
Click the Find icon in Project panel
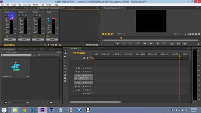[47, 103]
